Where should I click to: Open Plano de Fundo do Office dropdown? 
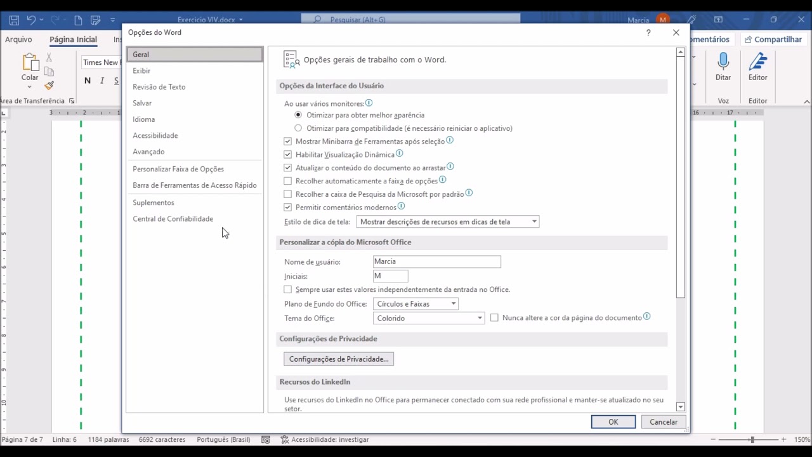[x=416, y=304]
